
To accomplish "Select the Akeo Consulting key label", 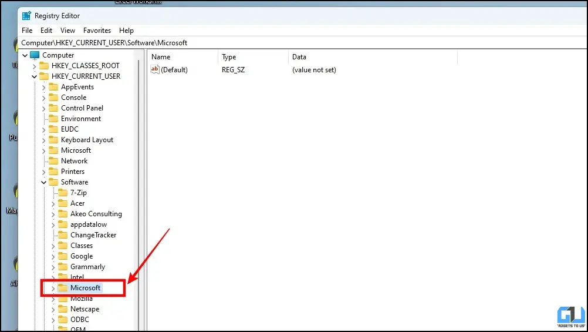I will 96,214.
